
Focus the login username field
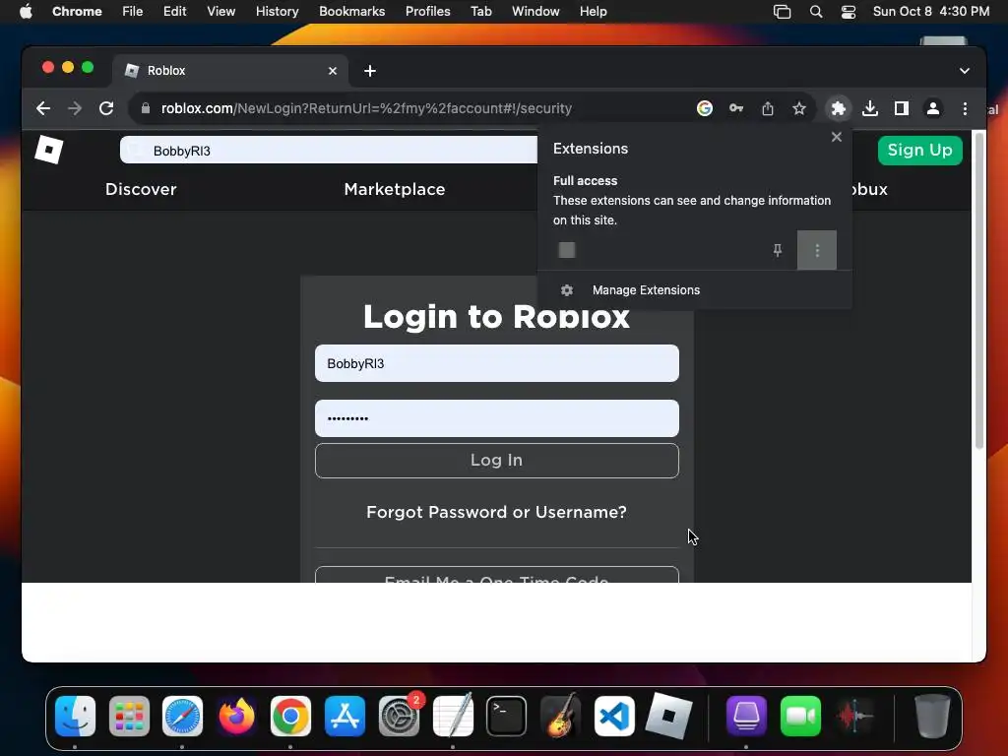tap(497, 363)
